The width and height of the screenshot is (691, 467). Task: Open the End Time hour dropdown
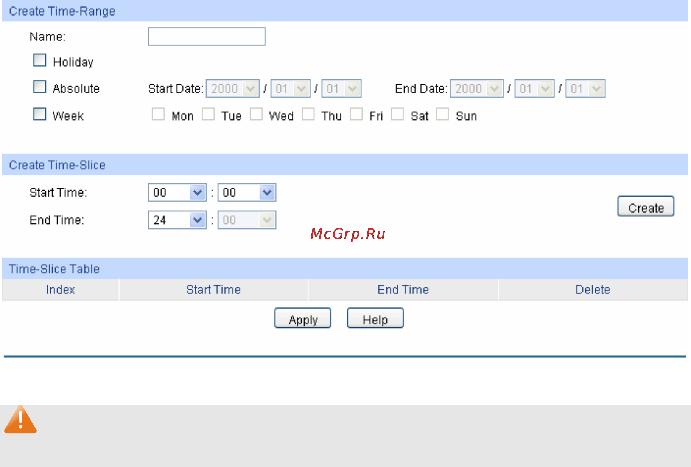177,220
